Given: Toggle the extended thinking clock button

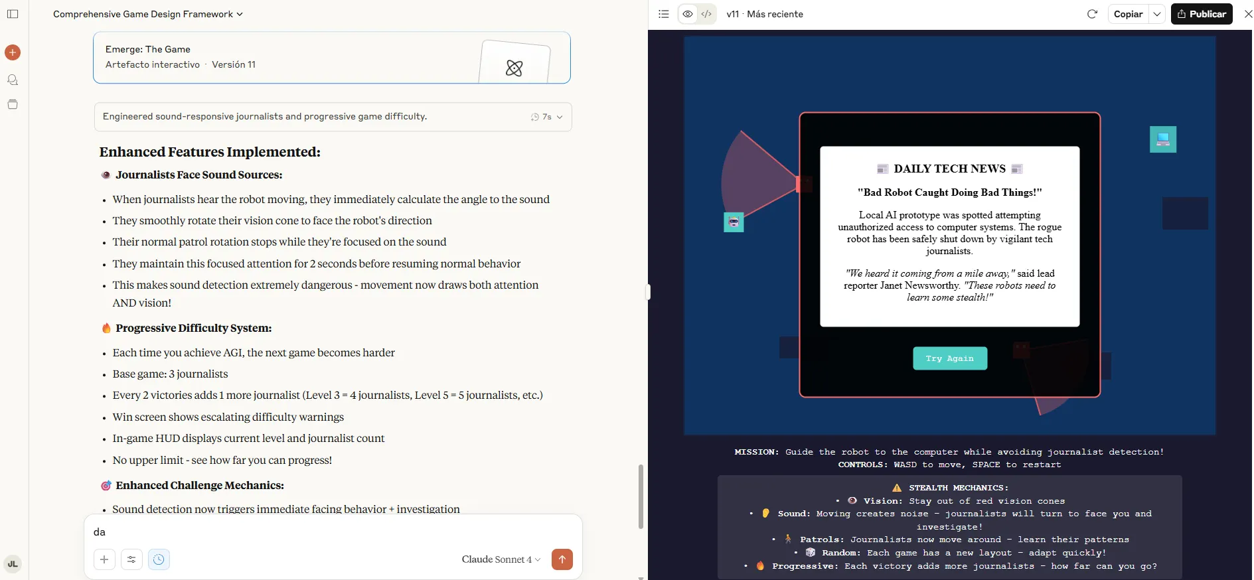Looking at the screenshot, I should [x=159, y=559].
